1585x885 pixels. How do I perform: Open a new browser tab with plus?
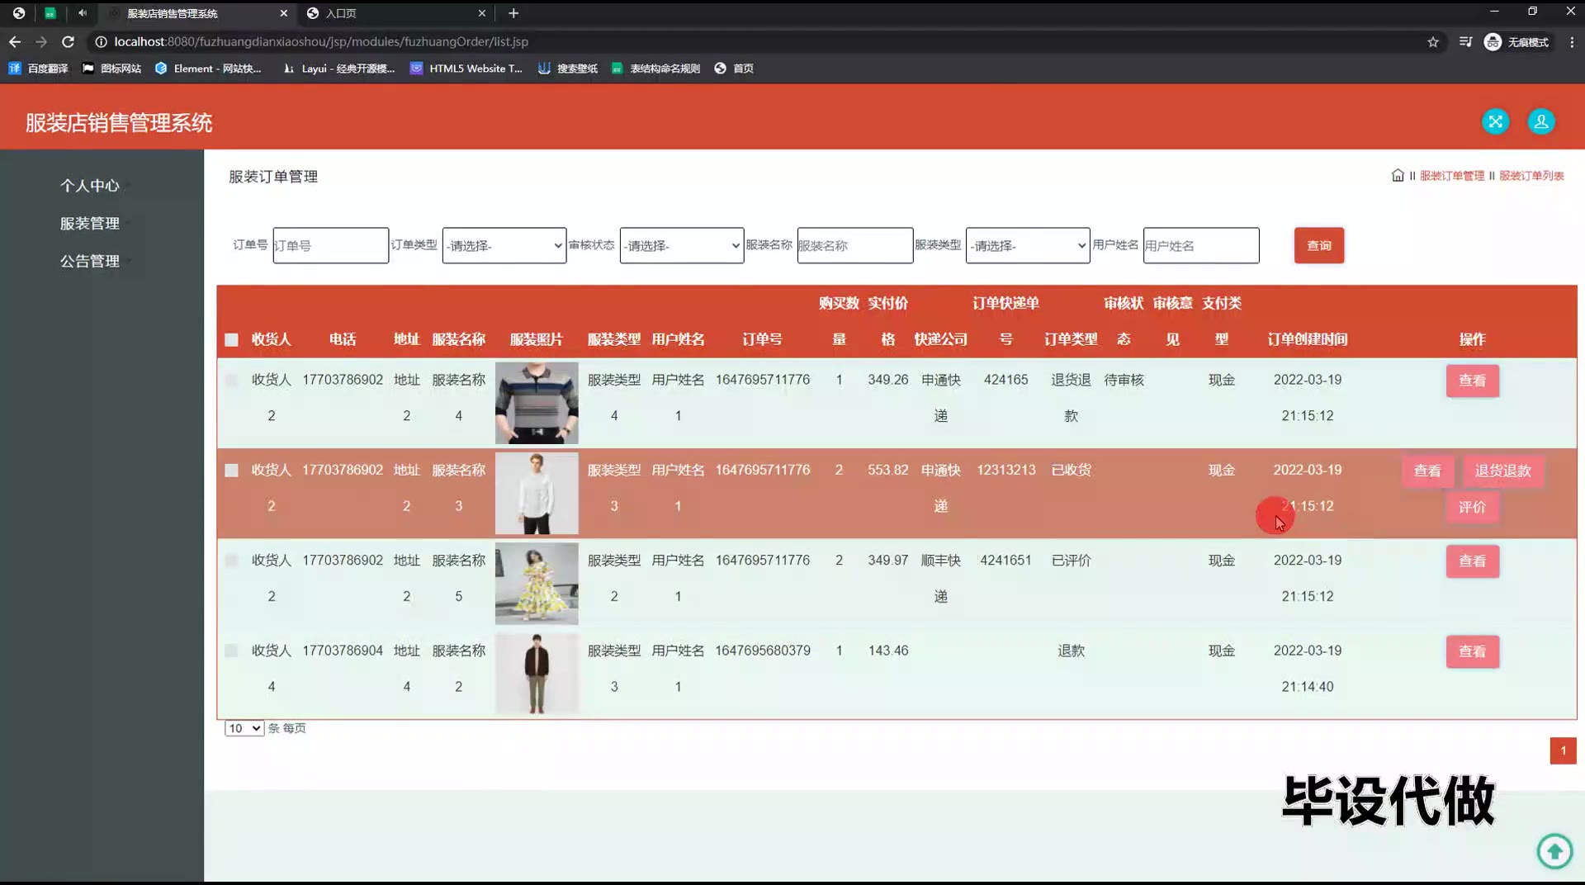[x=513, y=13]
